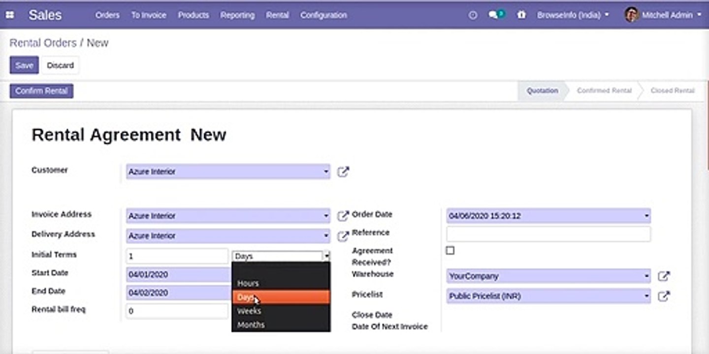Open the apps grid menu icon
The image size is (709, 354).
[9, 15]
